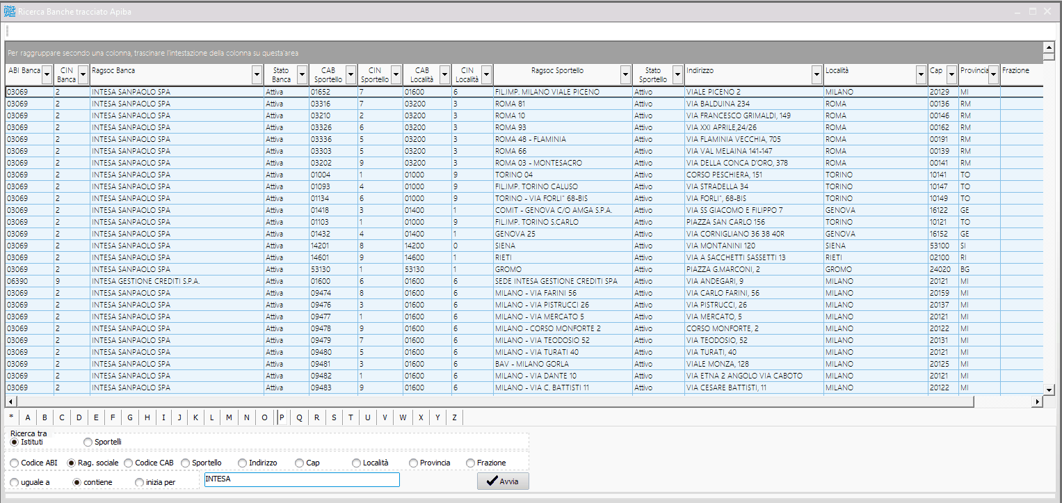Filter by letter Z tab
Image resolution: width=1062 pixels, height=503 pixels.
coord(454,417)
